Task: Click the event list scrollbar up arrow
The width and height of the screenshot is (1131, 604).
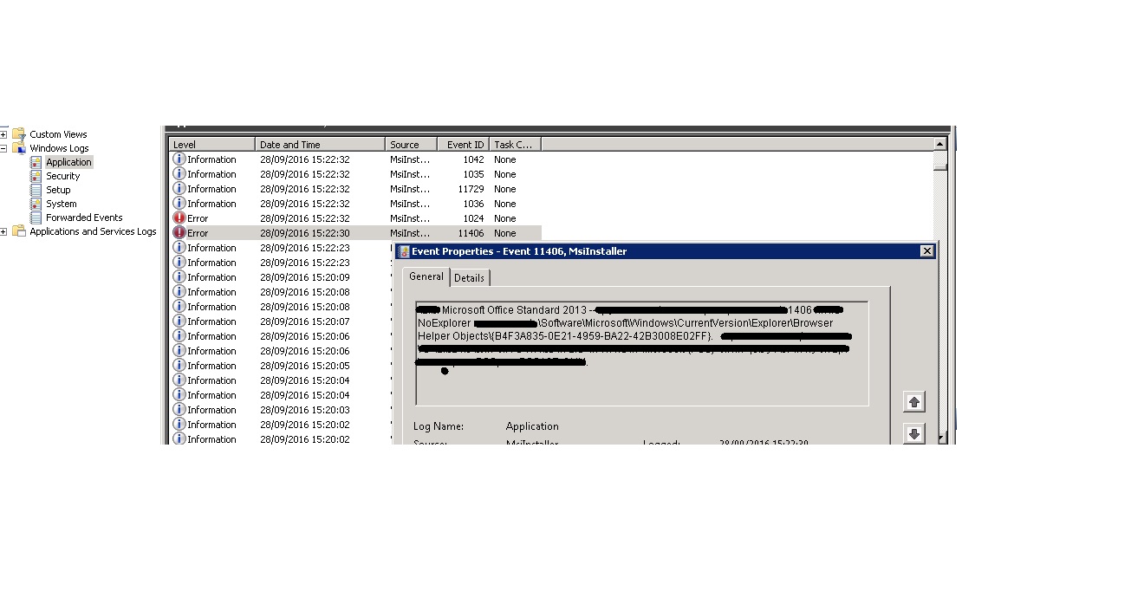Action: pyautogui.click(x=940, y=144)
